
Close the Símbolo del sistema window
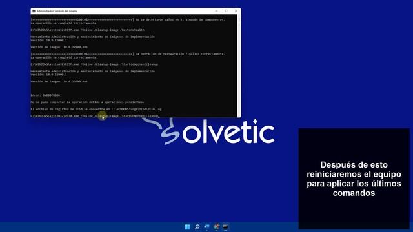pos(236,11)
